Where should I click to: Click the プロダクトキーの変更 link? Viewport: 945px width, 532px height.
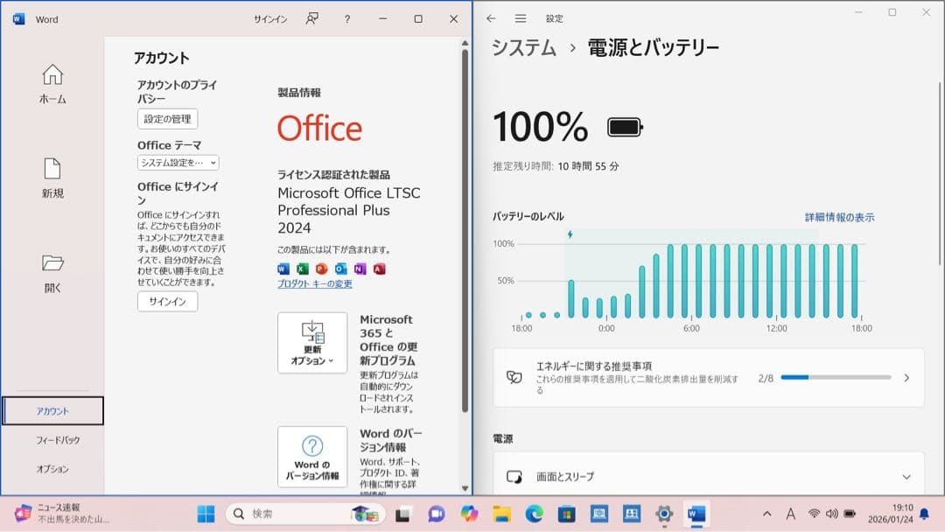(x=315, y=283)
